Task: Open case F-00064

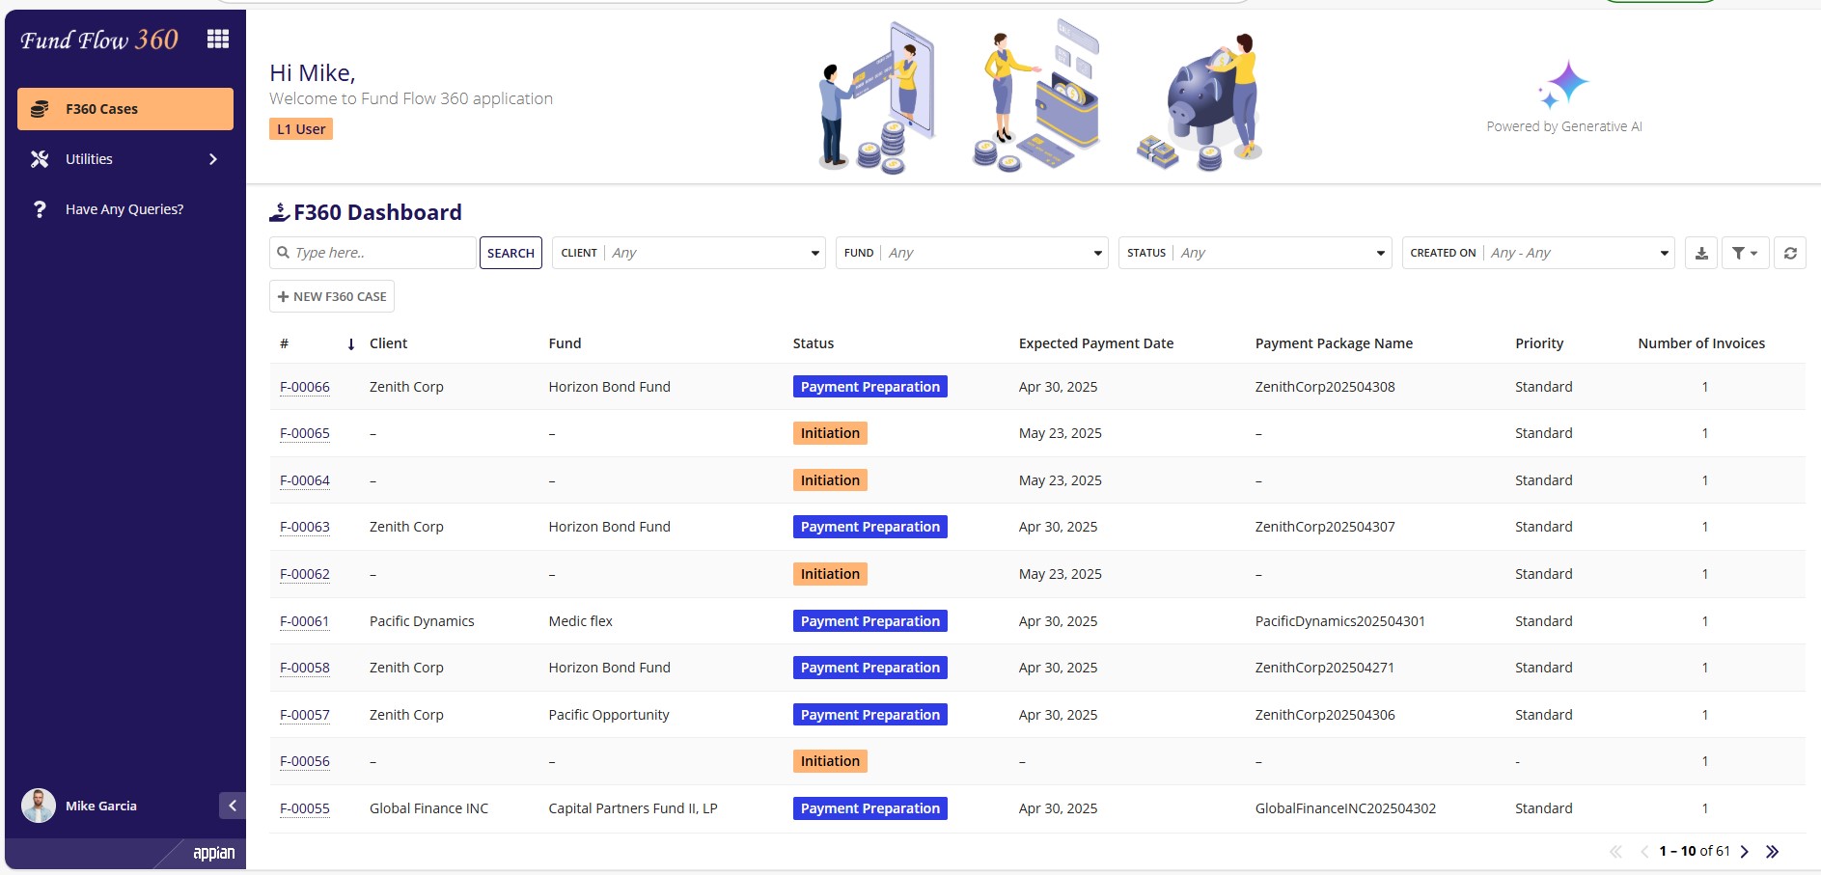Action: pyautogui.click(x=305, y=480)
